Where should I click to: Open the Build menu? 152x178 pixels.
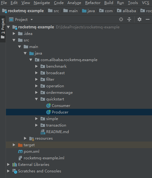click(x=109, y=3)
